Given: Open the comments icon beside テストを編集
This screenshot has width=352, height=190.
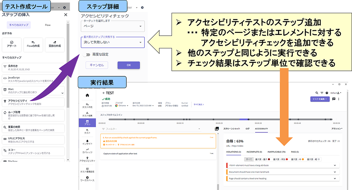Looking at the screenshot, I should coord(333,99).
